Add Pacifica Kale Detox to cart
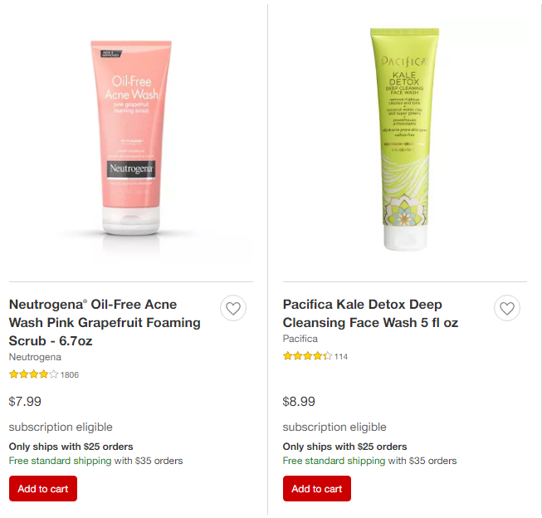This screenshot has width=542, height=518. 316,488
